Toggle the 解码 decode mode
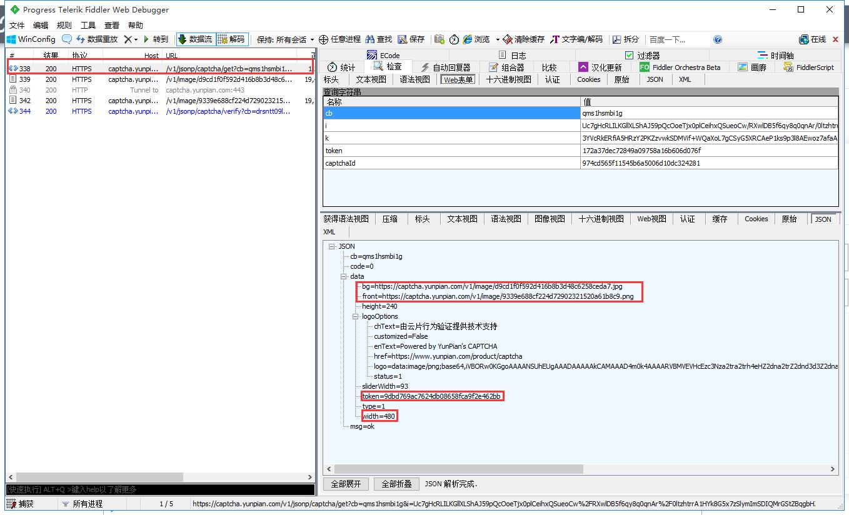849x515 pixels. click(232, 39)
